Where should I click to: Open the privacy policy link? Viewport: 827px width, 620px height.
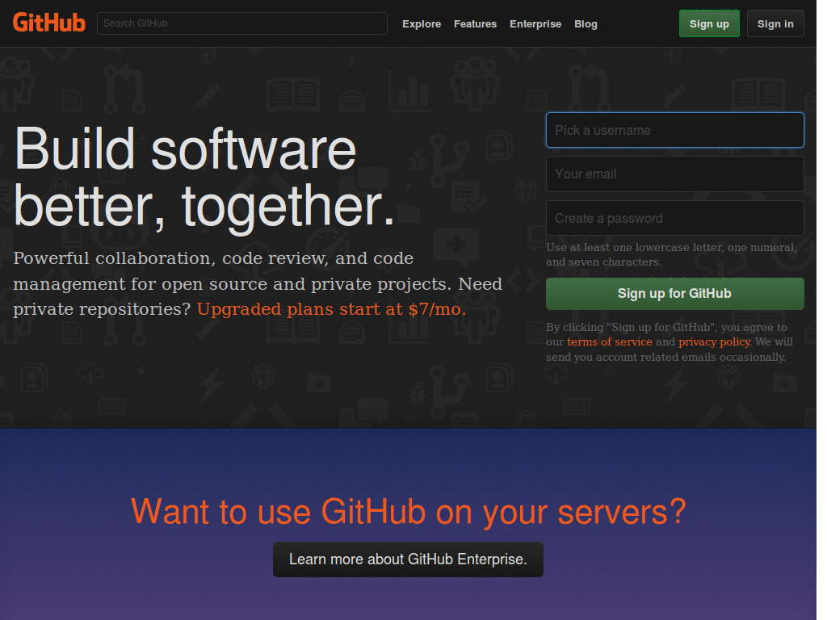(714, 341)
